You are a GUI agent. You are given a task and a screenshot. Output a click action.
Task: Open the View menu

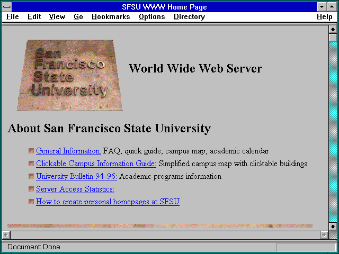pyautogui.click(x=57, y=17)
